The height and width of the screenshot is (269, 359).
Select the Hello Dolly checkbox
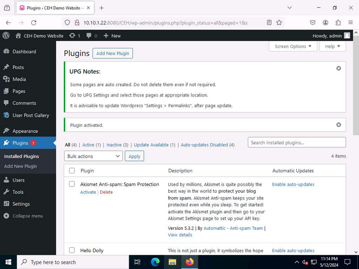point(72,250)
